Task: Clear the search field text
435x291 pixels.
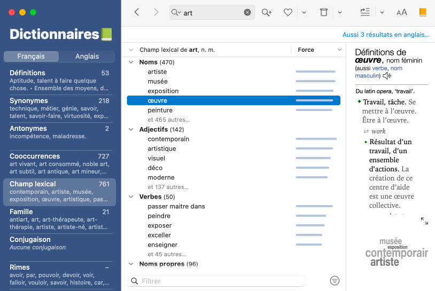Action: click(247, 13)
